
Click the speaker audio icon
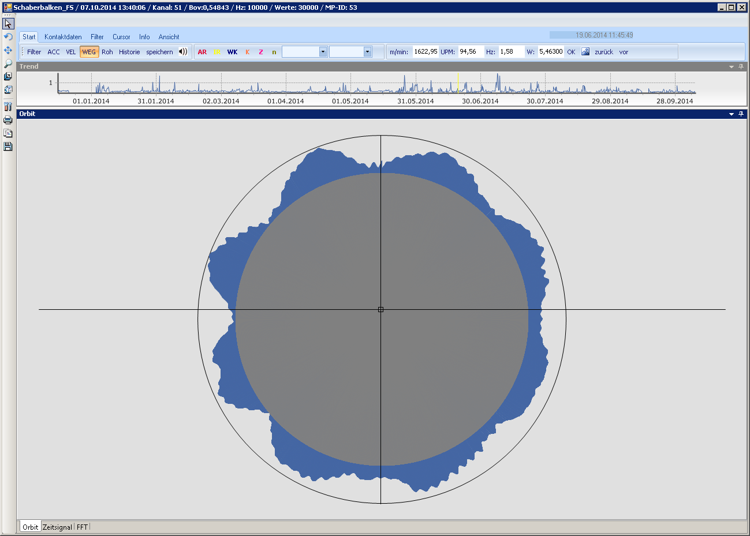point(183,51)
